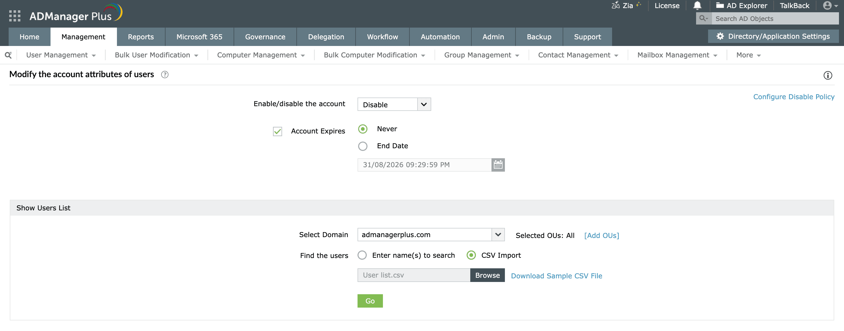Expand the Bulk User Modification menu
Image resolution: width=844 pixels, height=331 pixels.
tap(157, 55)
